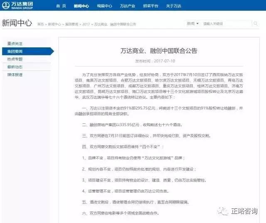Select 重点关注 in the sidebar
Image resolution: width=266 pixels, height=223 pixels.
(15, 44)
